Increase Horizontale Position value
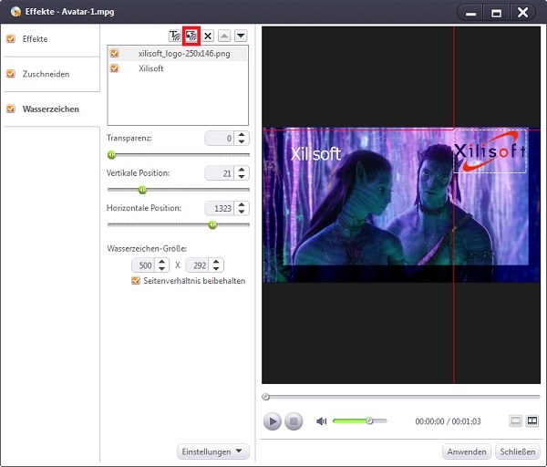 (242, 204)
